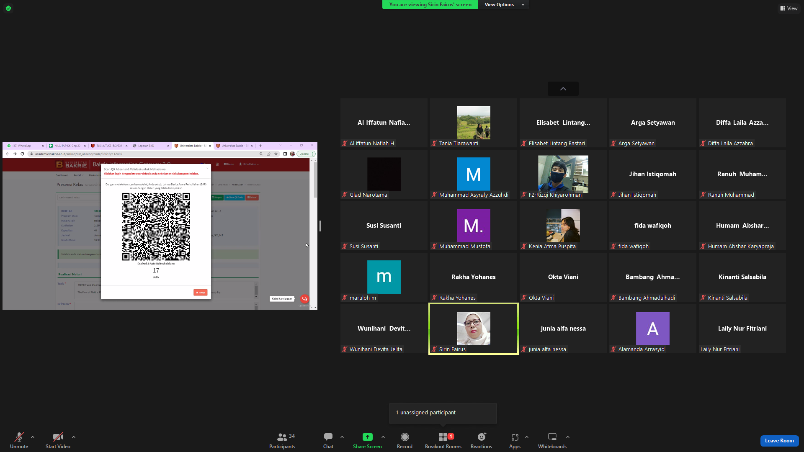This screenshot has height=452, width=804.
Task: Expand Whiteboards options arrow
Action: tap(568, 437)
